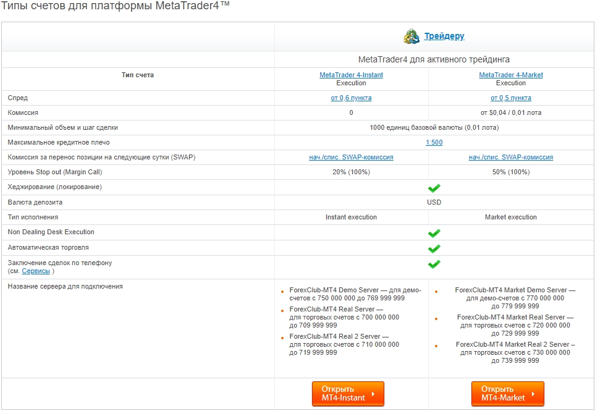Open SWAP-комиссия link in Market column
The image size is (595, 411).
tap(511, 157)
